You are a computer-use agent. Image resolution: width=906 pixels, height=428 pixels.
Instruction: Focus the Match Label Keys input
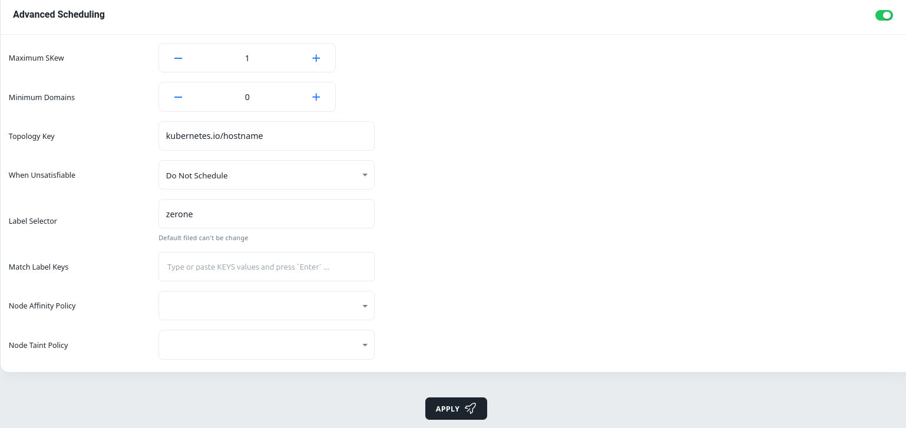click(x=266, y=267)
